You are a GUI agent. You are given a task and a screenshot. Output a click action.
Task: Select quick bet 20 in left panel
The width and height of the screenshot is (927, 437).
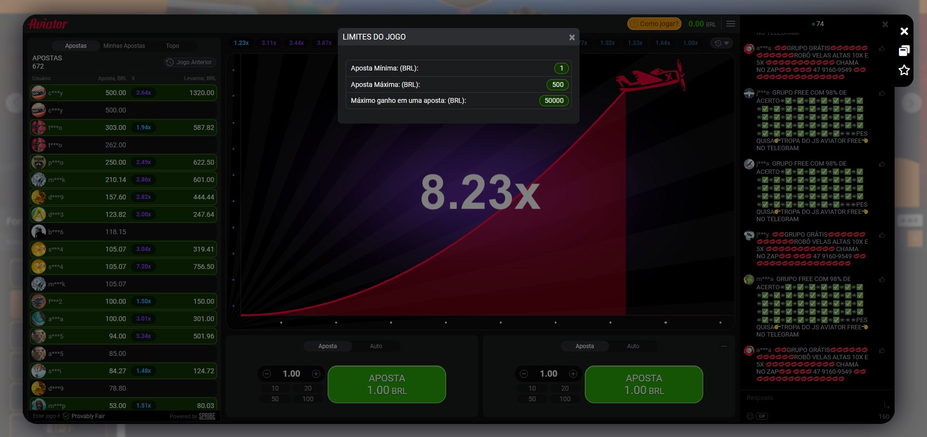308,388
